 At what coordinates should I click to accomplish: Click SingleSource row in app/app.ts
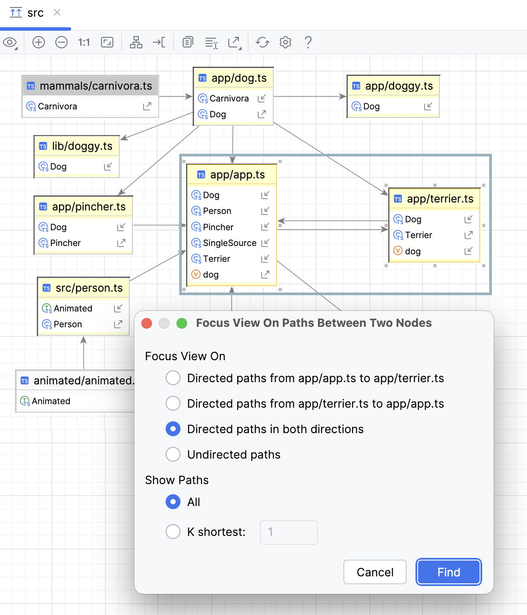pyautogui.click(x=232, y=243)
